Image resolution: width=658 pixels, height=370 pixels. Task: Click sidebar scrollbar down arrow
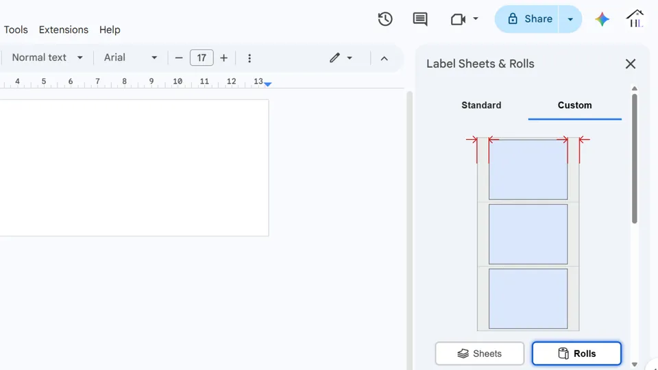point(635,365)
